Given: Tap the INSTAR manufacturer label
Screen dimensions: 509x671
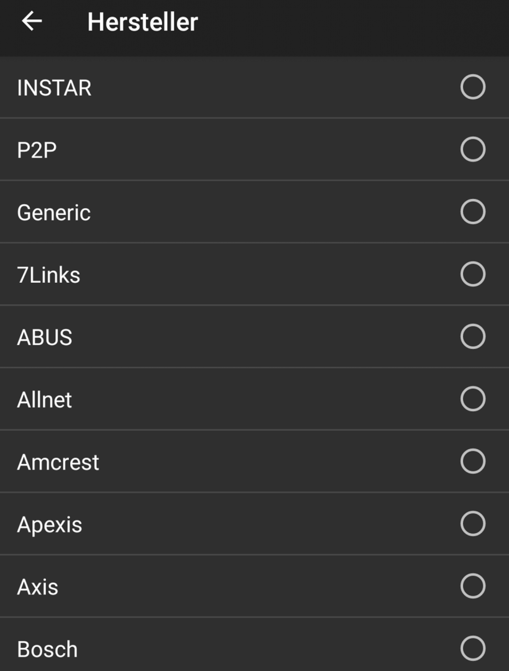Looking at the screenshot, I should click(54, 88).
